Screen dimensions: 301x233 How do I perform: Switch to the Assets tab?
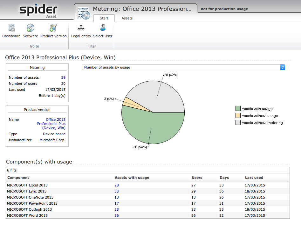coord(127,18)
